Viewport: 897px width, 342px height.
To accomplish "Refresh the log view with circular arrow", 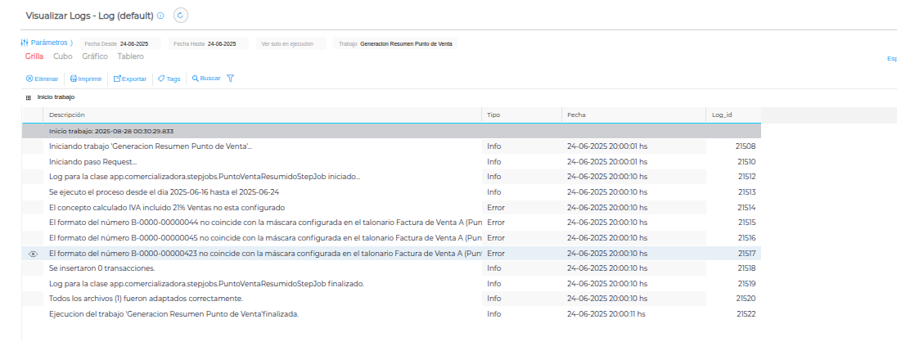I will [x=181, y=16].
